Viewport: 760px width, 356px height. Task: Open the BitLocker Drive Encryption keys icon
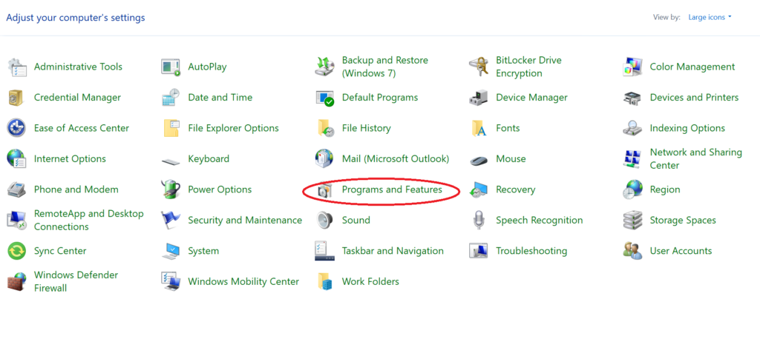tap(479, 67)
